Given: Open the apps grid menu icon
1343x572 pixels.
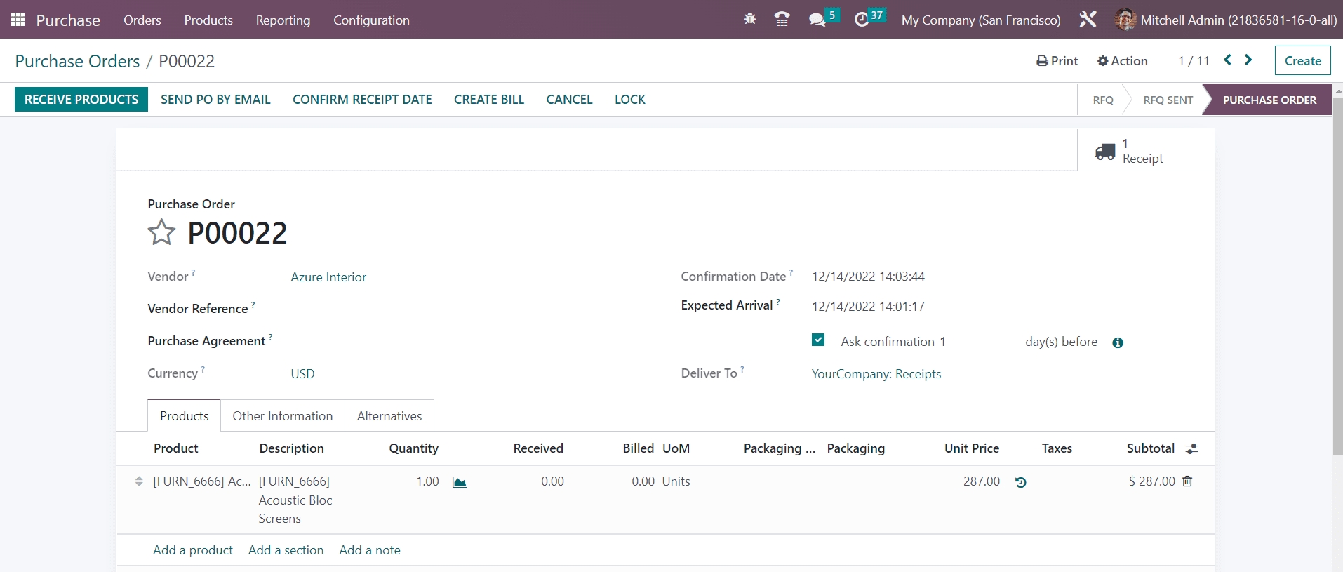Looking at the screenshot, I should pyautogui.click(x=18, y=20).
